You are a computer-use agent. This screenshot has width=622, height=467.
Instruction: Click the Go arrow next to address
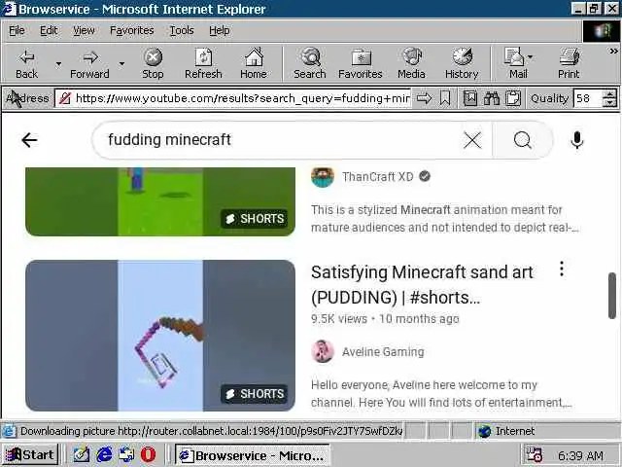click(x=424, y=98)
